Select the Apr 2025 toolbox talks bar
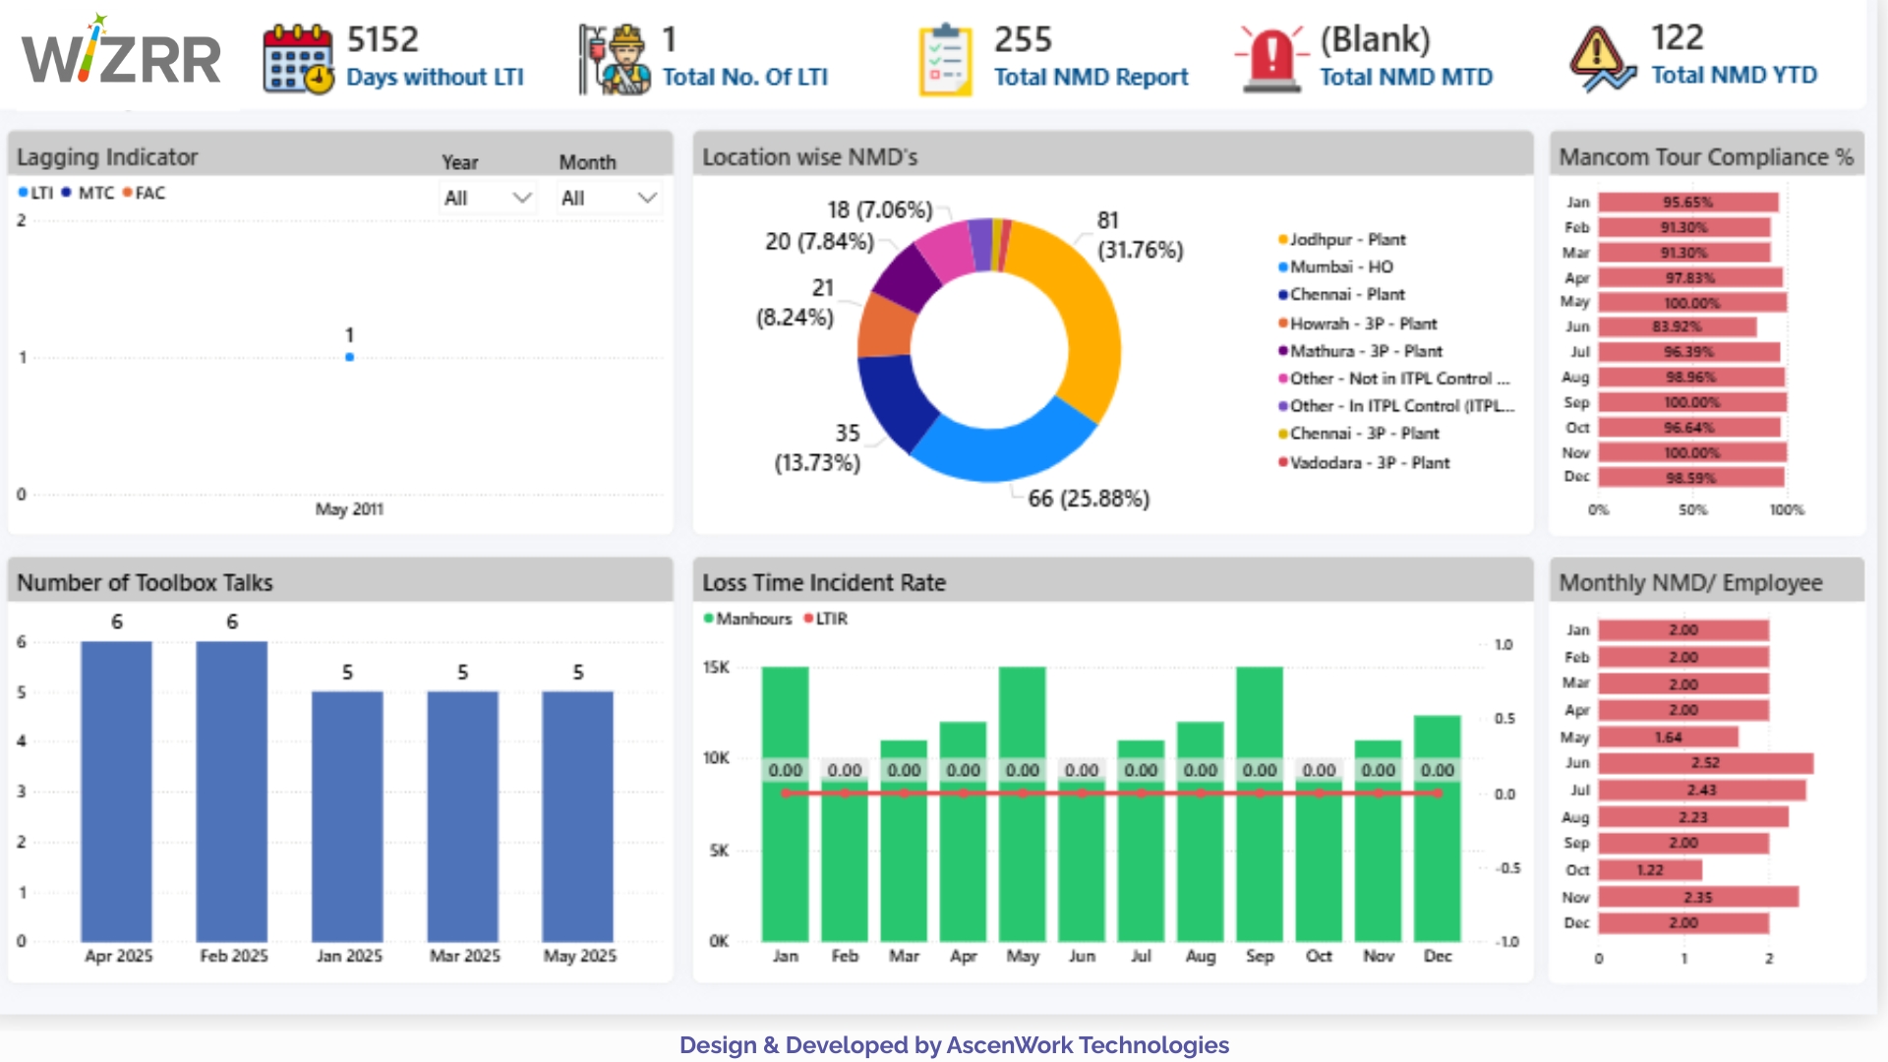The image size is (1888, 1062). [x=117, y=792]
